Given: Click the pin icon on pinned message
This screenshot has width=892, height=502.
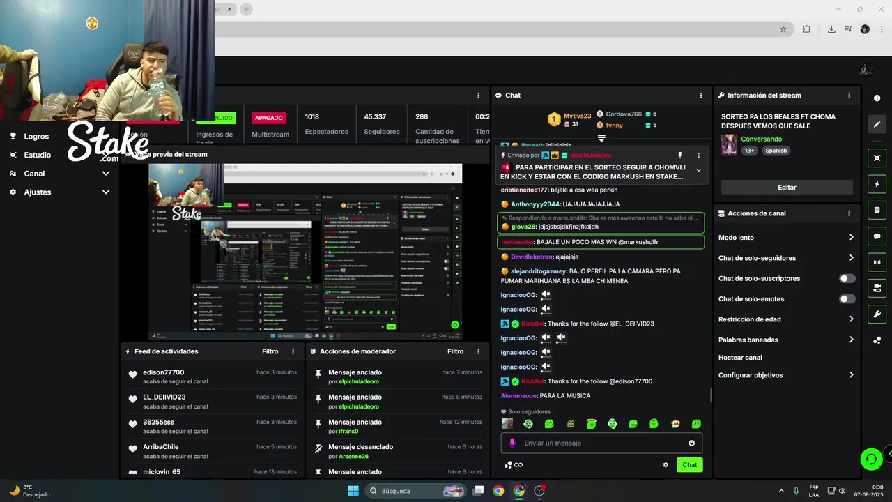Looking at the screenshot, I should pyautogui.click(x=679, y=155).
